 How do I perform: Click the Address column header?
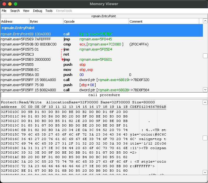click(15, 21)
